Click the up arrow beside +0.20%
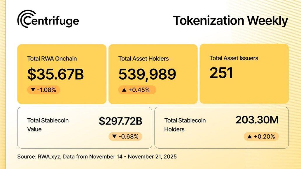301x169 pixels. (249, 136)
